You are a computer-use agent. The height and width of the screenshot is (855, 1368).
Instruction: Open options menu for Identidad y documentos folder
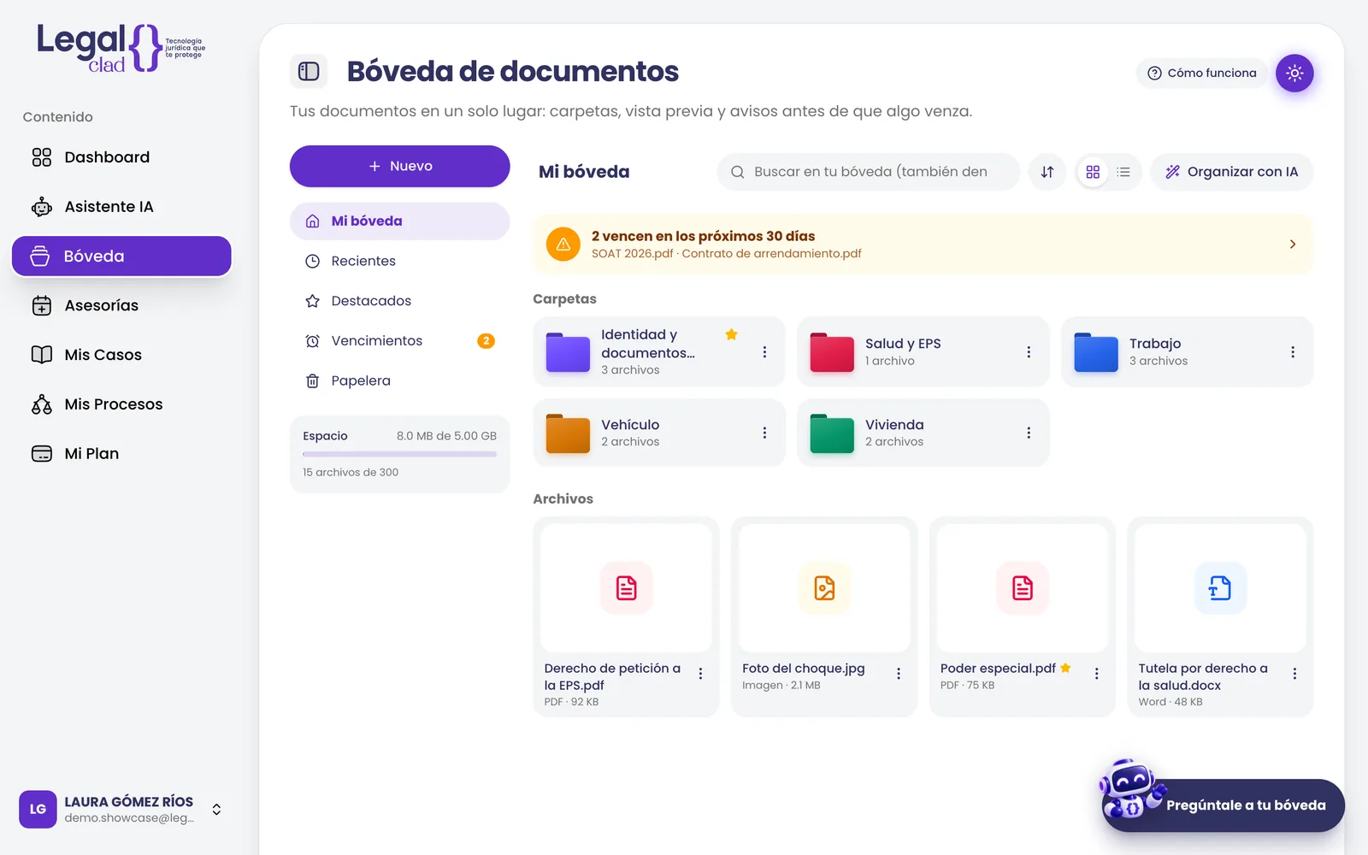[764, 352]
